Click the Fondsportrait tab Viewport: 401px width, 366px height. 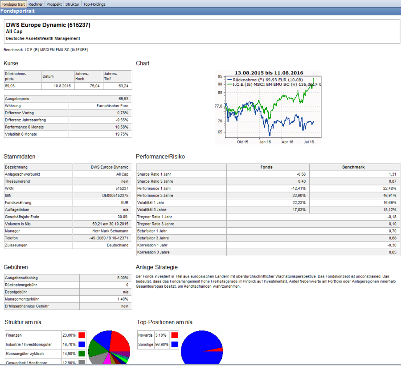pyautogui.click(x=13, y=4)
